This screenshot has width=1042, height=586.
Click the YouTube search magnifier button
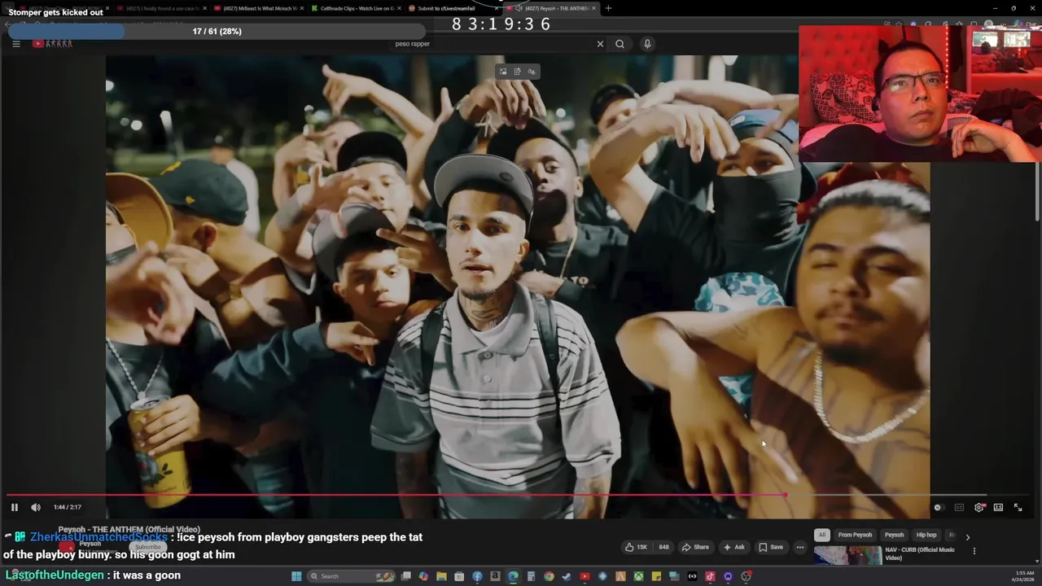pyautogui.click(x=620, y=44)
